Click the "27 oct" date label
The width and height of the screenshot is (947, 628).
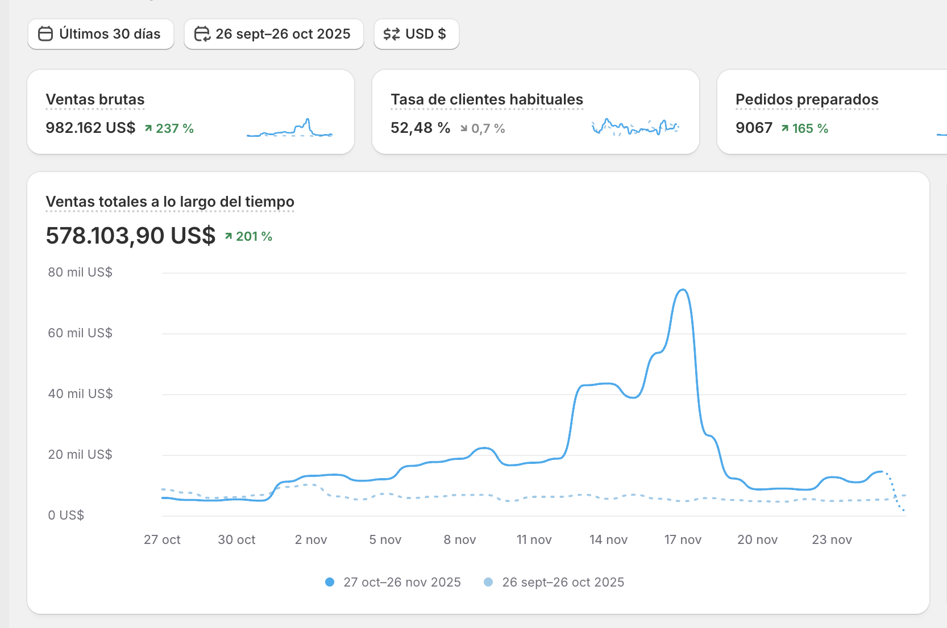pos(162,539)
